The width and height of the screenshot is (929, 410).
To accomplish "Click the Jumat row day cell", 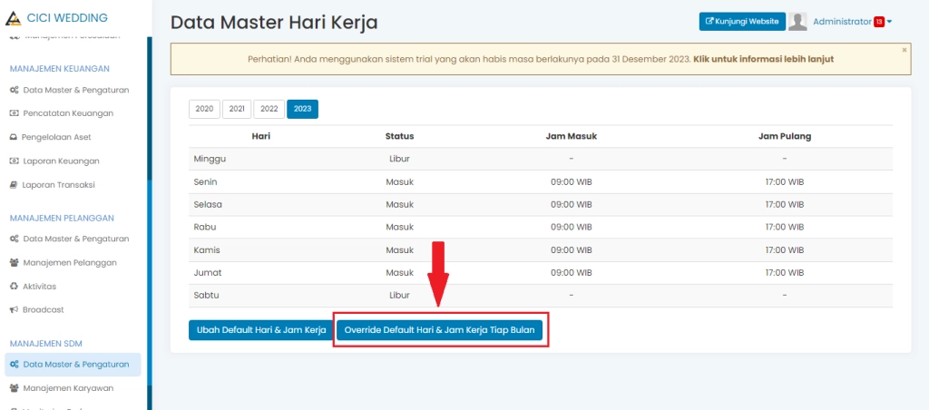I will (x=261, y=272).
